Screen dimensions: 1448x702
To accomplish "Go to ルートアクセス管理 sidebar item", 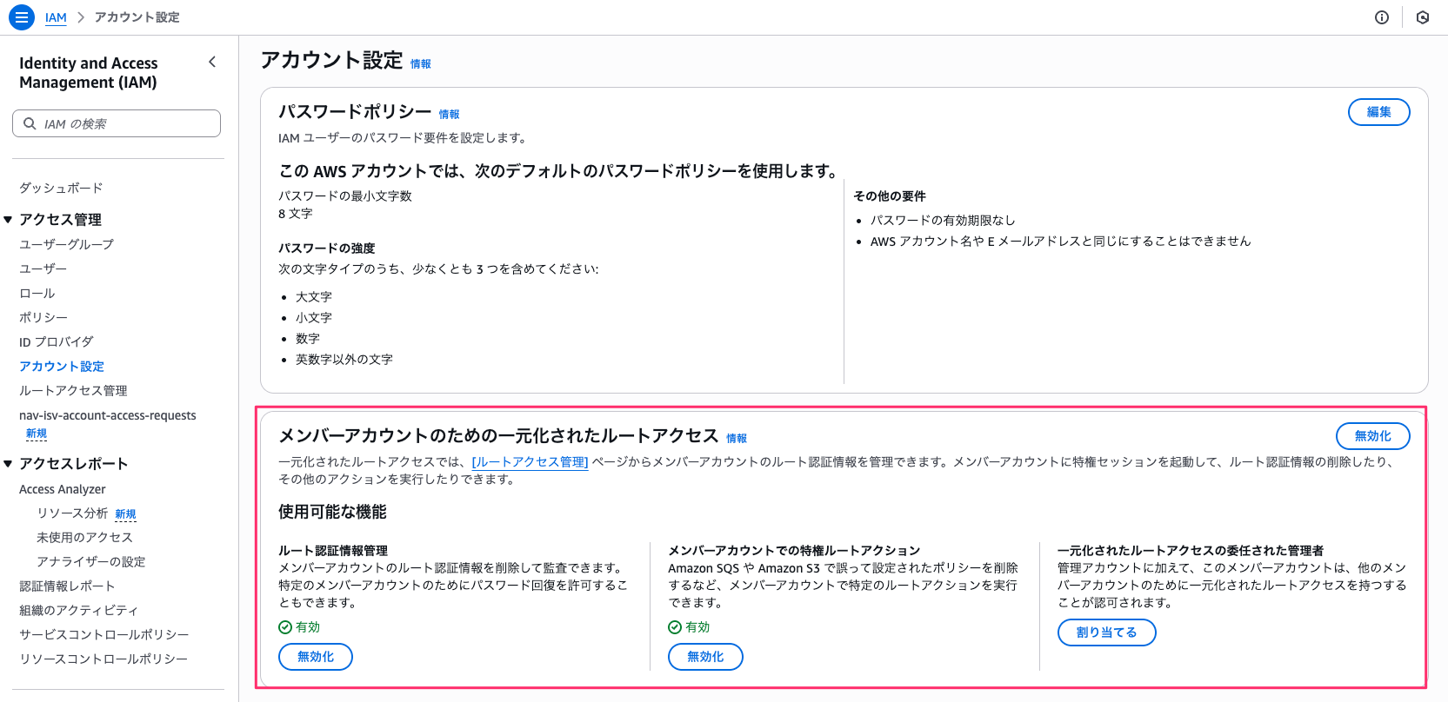I will coord(73,390).
